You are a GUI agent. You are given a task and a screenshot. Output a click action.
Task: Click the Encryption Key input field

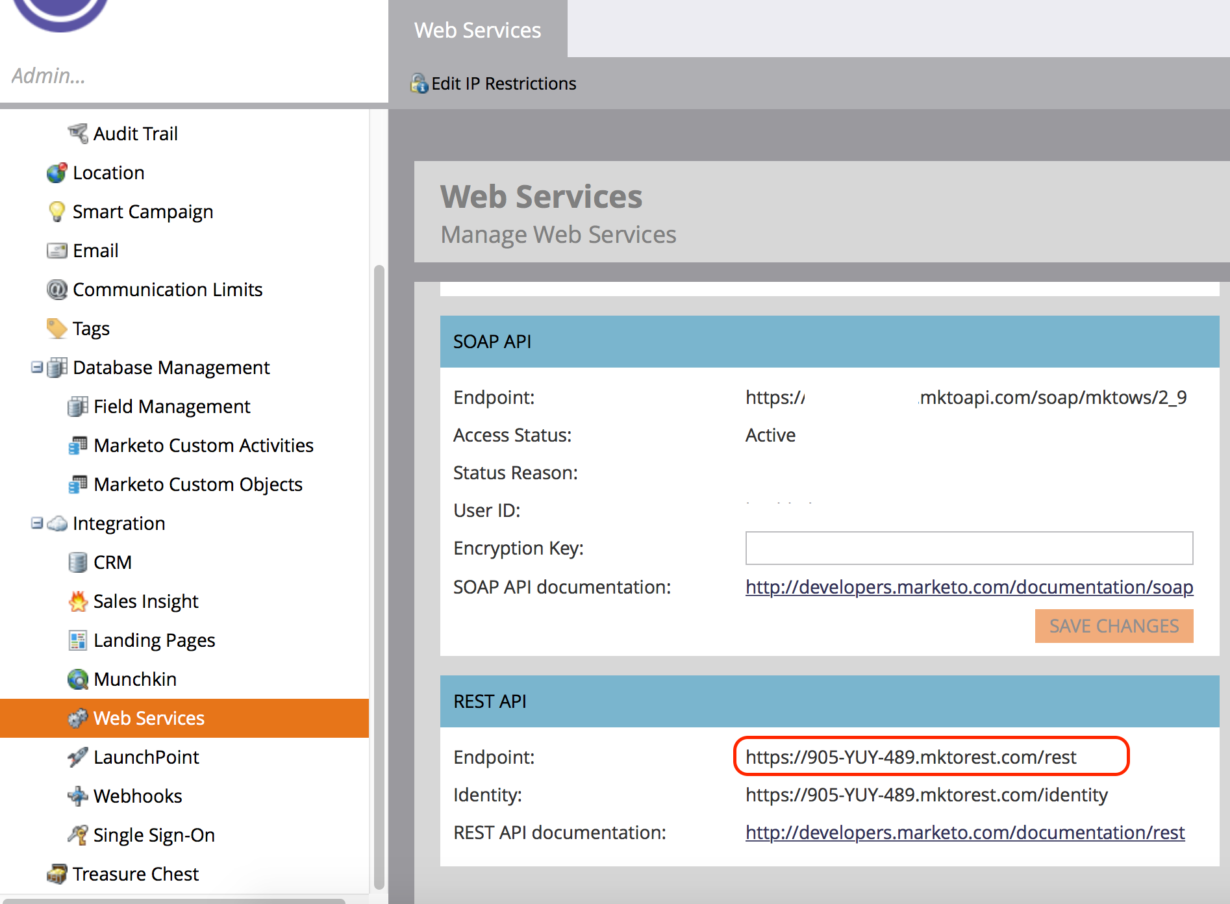969,548
